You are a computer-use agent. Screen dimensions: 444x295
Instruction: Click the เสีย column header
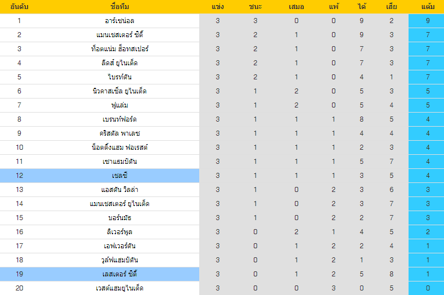(x=391, y=7)
